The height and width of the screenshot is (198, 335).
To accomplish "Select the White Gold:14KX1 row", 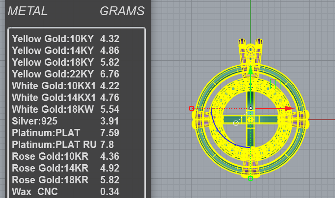I will point(65,98).
